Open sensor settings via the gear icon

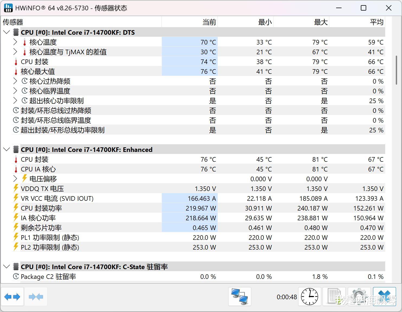tap(359, 297)
